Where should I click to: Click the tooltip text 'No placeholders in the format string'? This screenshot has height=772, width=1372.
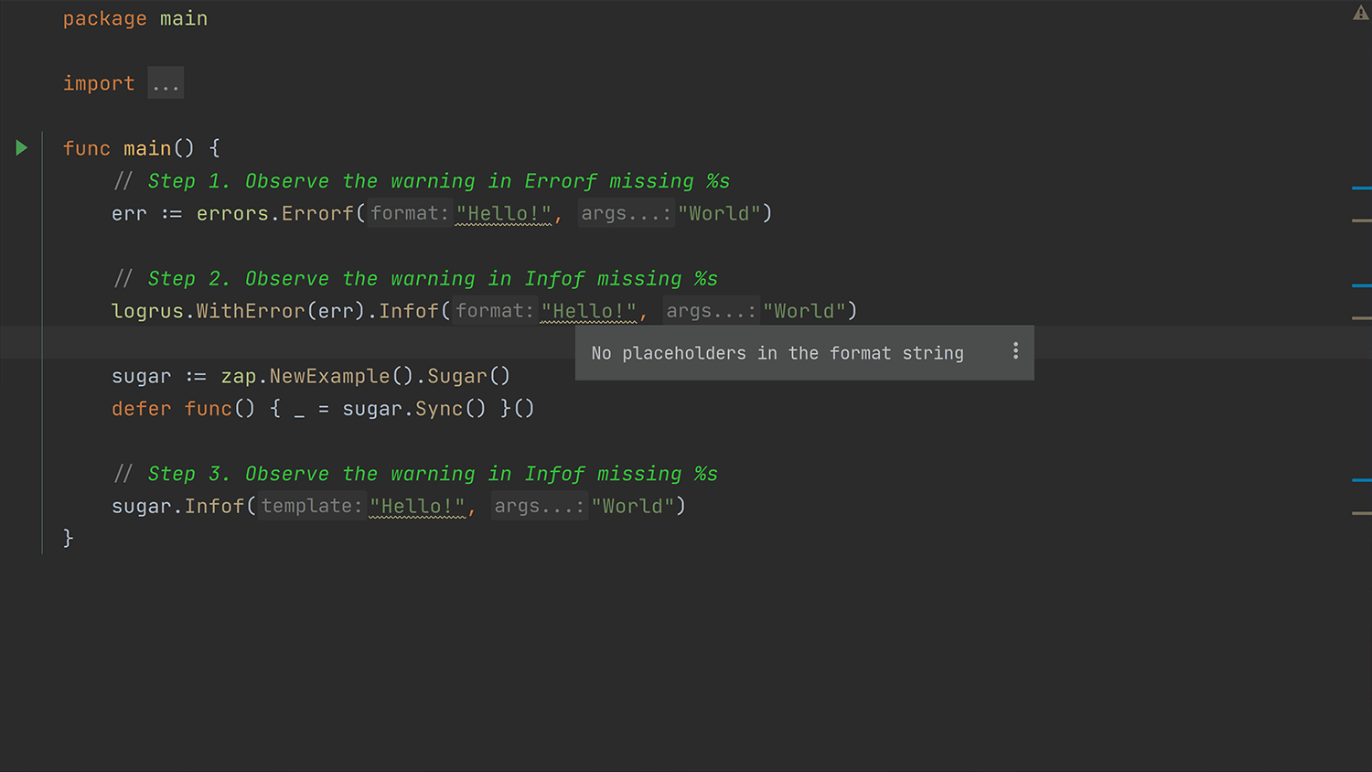pos(777,353)
